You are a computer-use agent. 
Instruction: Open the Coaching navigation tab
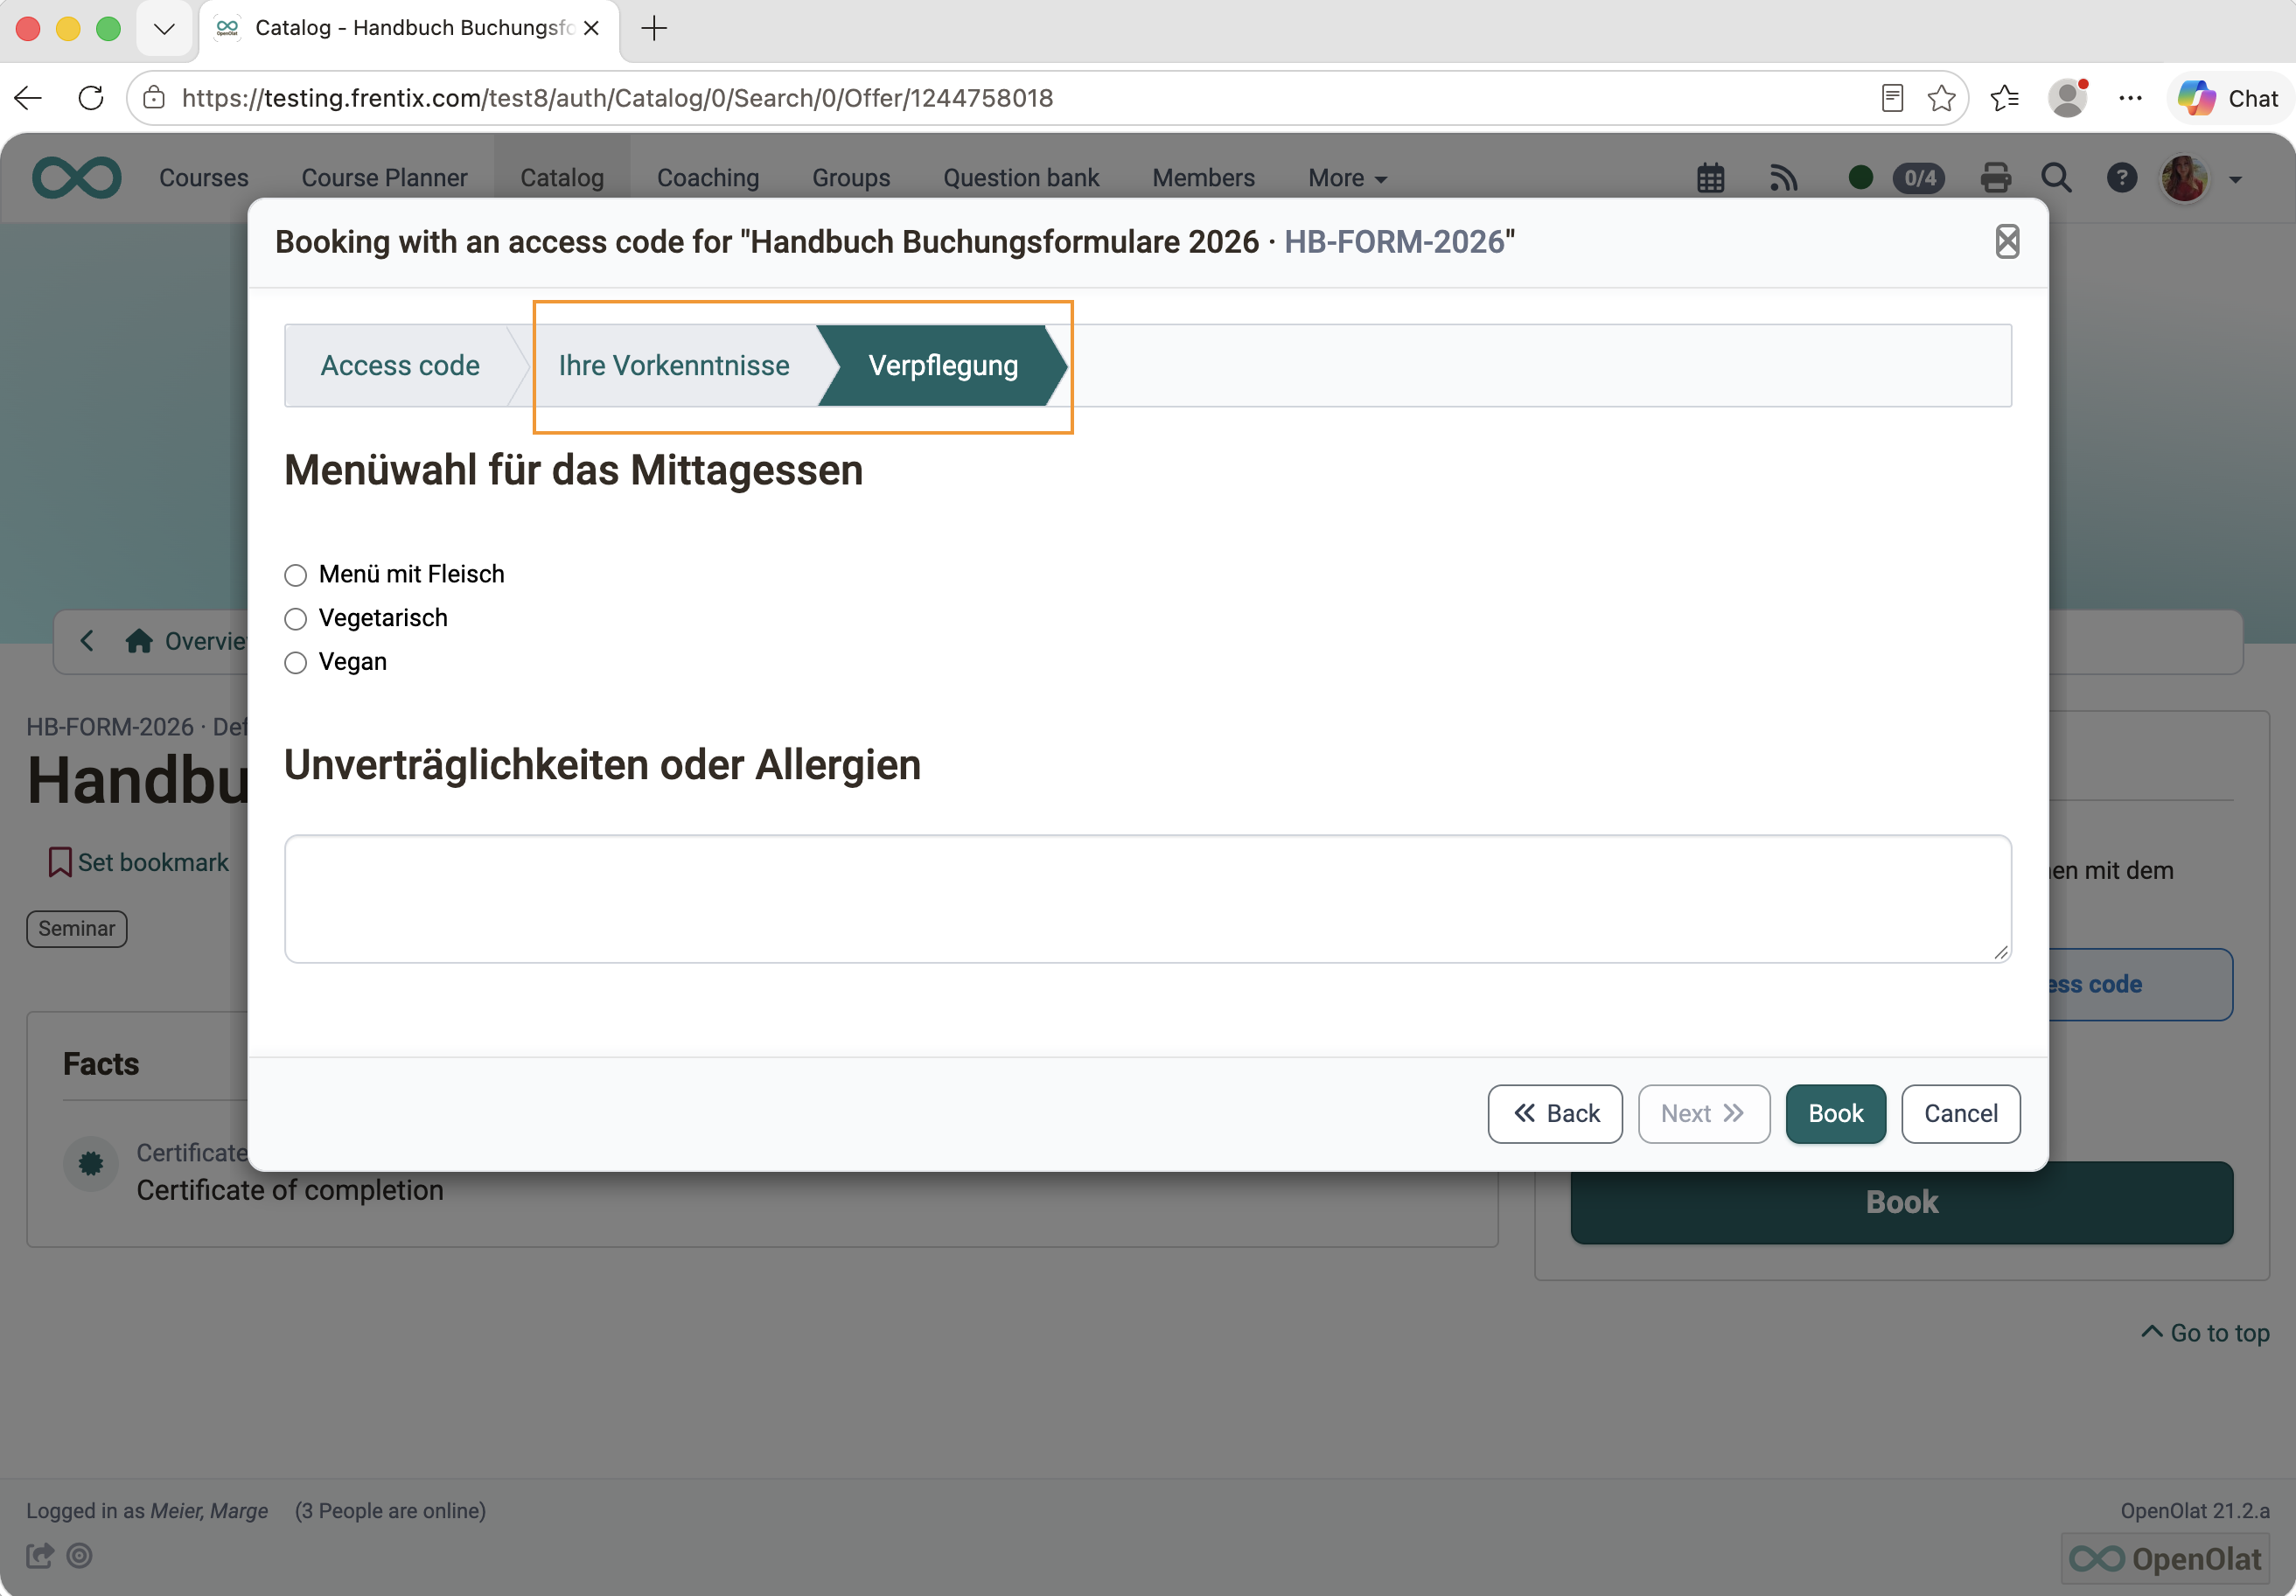(x=708, y=178)
